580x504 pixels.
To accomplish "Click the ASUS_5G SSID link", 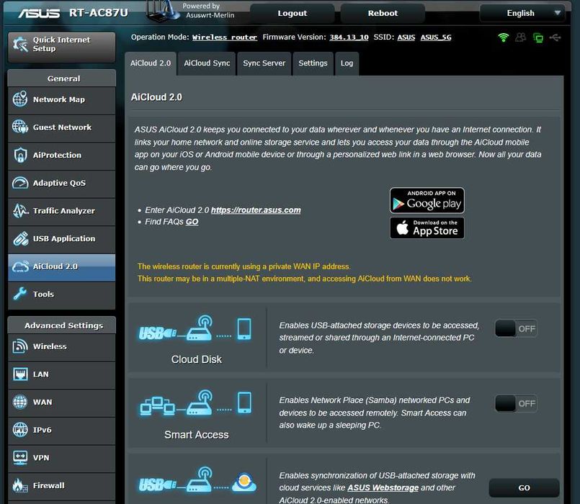I will coord(436,37).
